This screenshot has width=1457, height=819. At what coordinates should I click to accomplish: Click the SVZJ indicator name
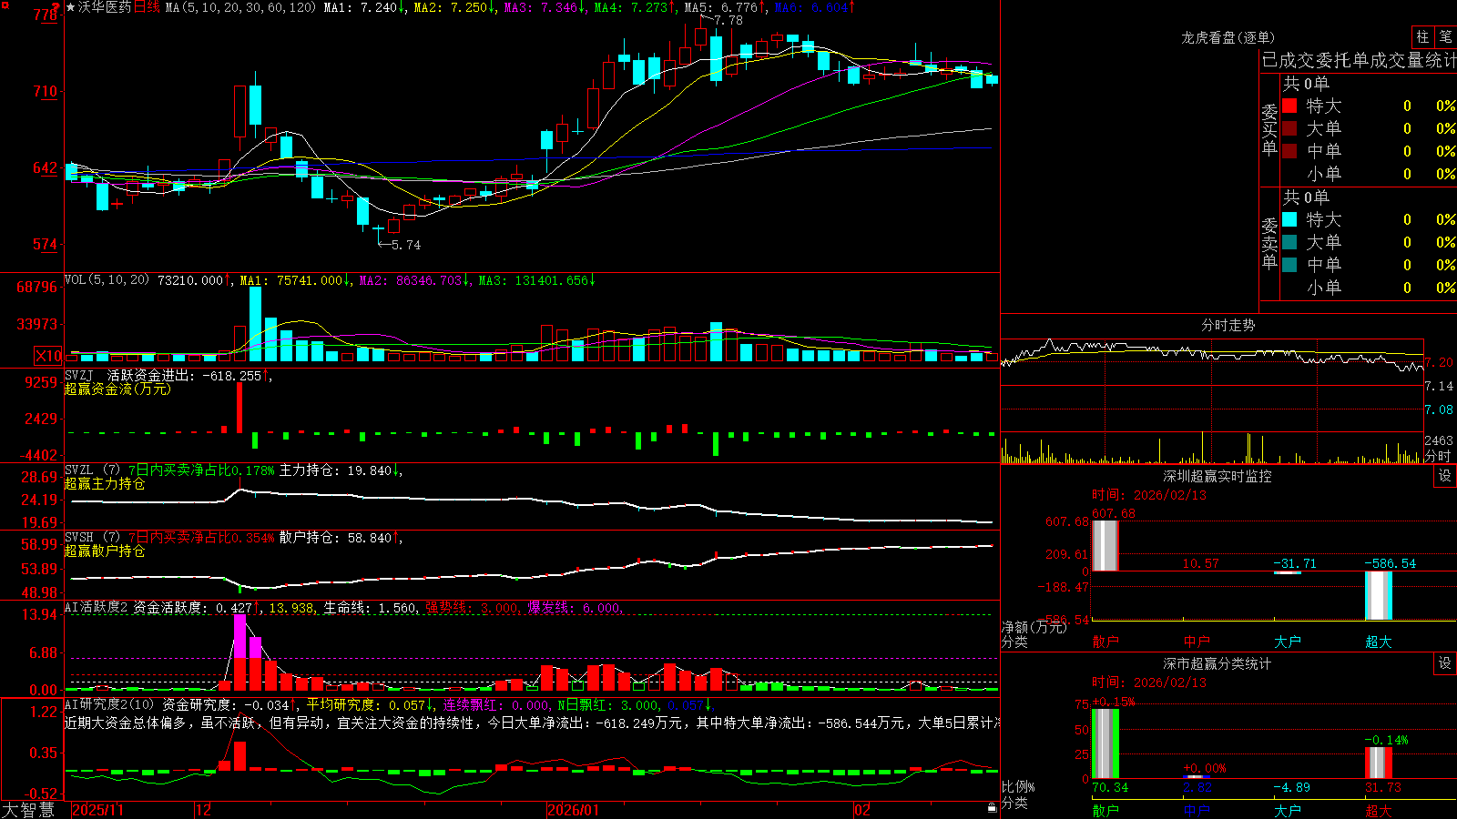pos(78,375)
